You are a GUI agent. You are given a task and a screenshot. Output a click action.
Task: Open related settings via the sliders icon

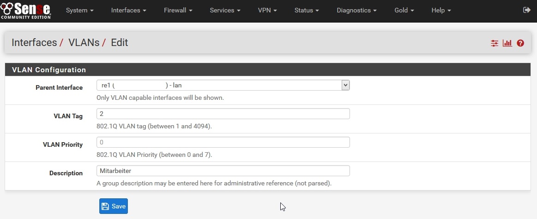coord(495,43)
